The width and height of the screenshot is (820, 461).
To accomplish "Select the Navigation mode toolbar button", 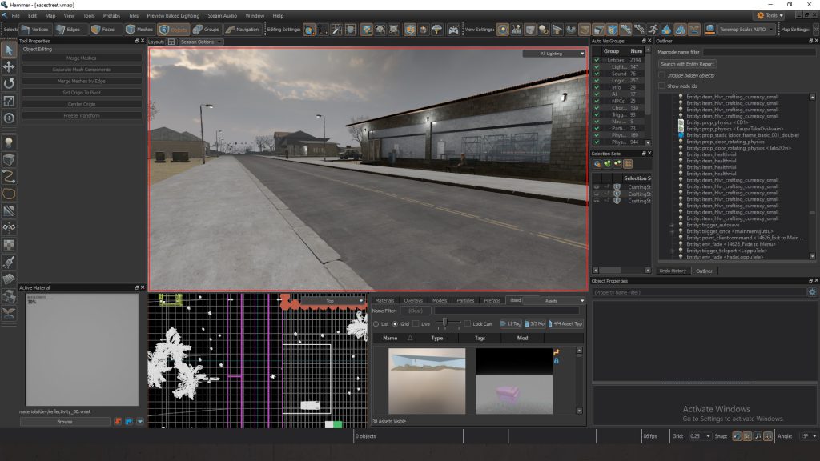I will click(242, 30).
